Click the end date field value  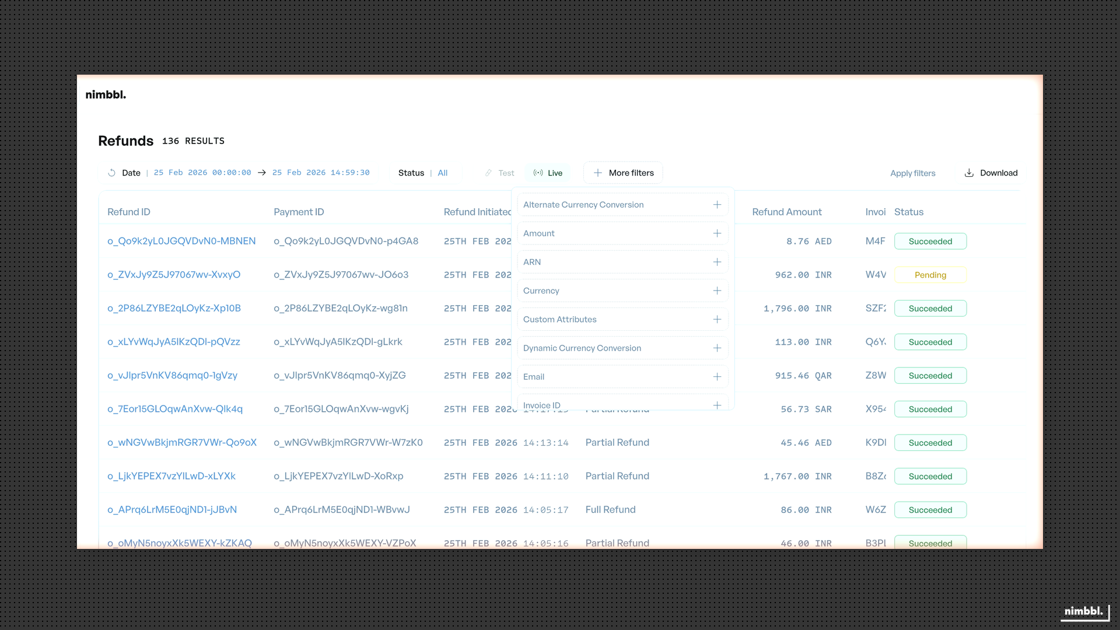pyautogui.click(x=320, y=173)
